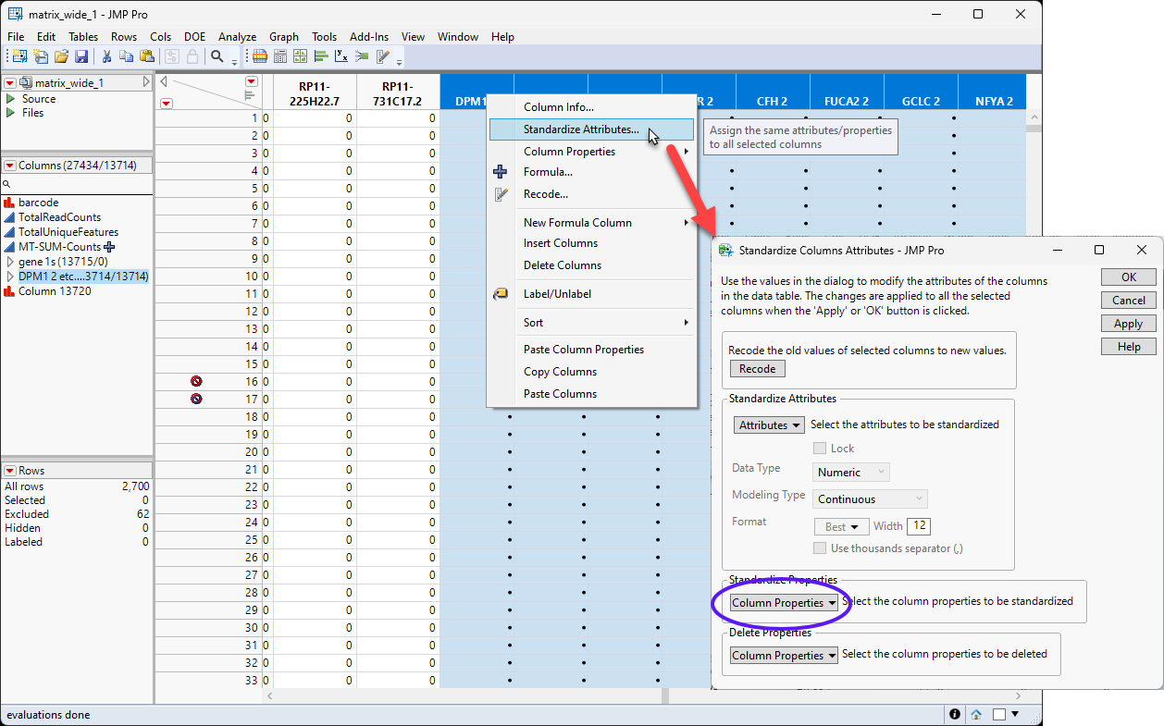
Task: Click the Recode button in dialog
Action: [x=757, y=369]
